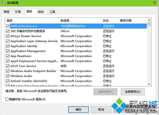
Task: Disable the ASUS Com Service checkbox
Action: (x=8, y=66)
